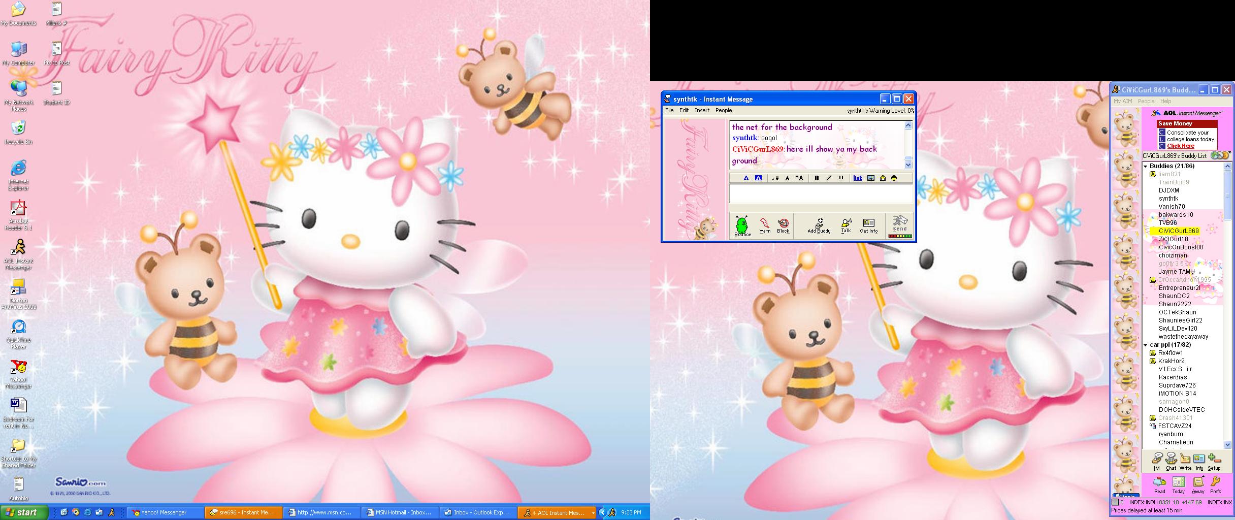The image size is (1235, 520).
Task: Toggle bold text formatting
Action: pyautogui.click(x=816, y=178)
